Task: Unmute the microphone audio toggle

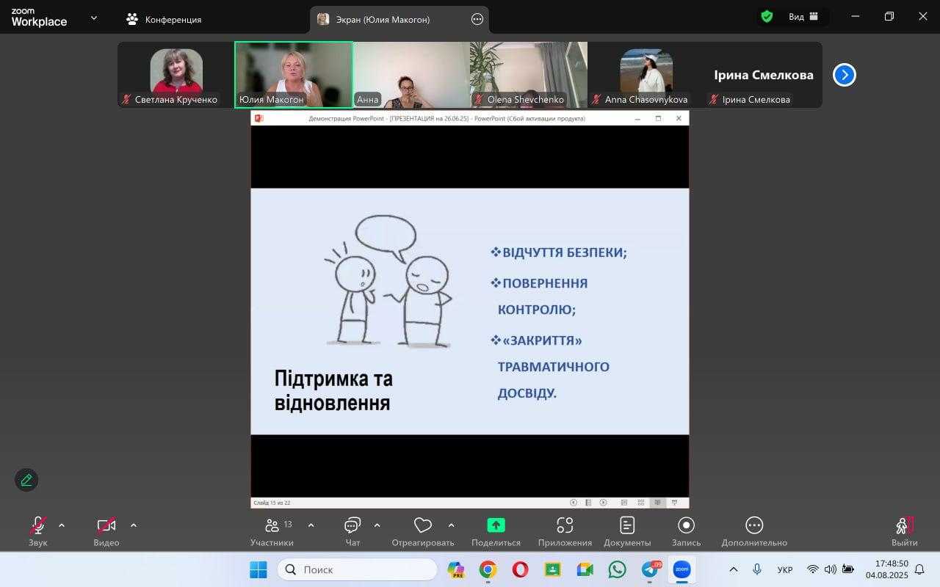Action: point(37,525)
